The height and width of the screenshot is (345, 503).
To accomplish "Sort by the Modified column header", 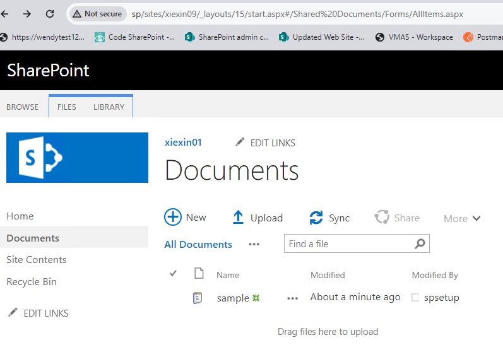I will 328,275.
